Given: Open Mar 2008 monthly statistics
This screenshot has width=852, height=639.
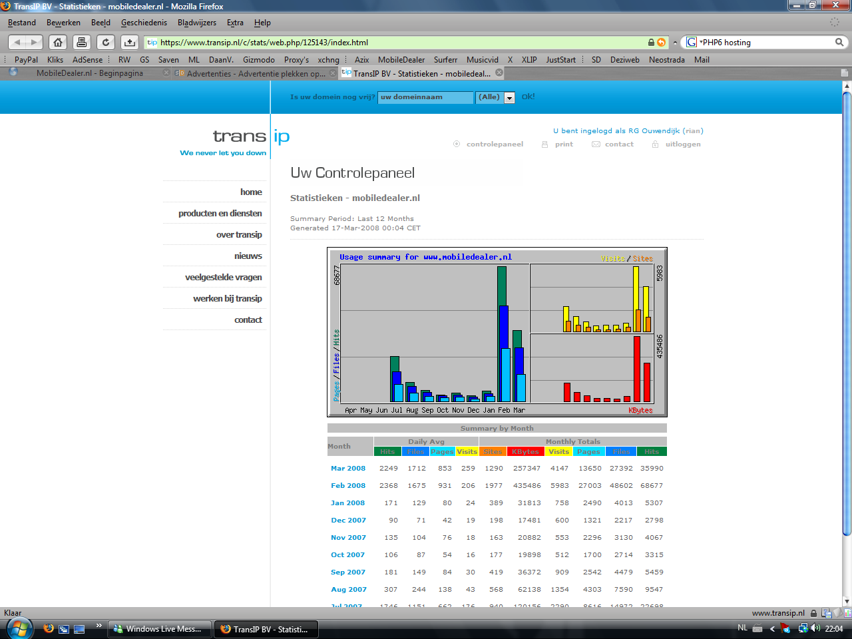Looking at the screenshot, I should coord(348,469).
